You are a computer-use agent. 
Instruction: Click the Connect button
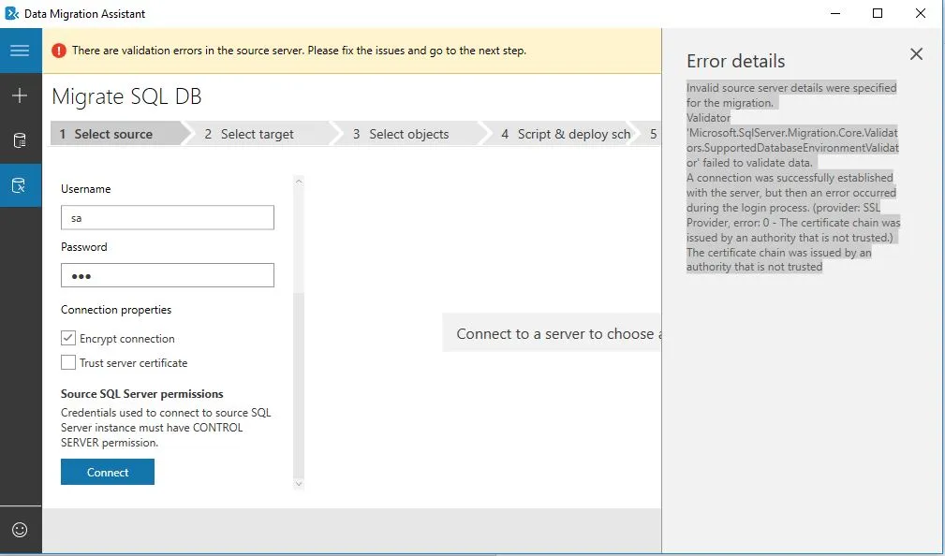pyautogui.click(x=108, y=472)
